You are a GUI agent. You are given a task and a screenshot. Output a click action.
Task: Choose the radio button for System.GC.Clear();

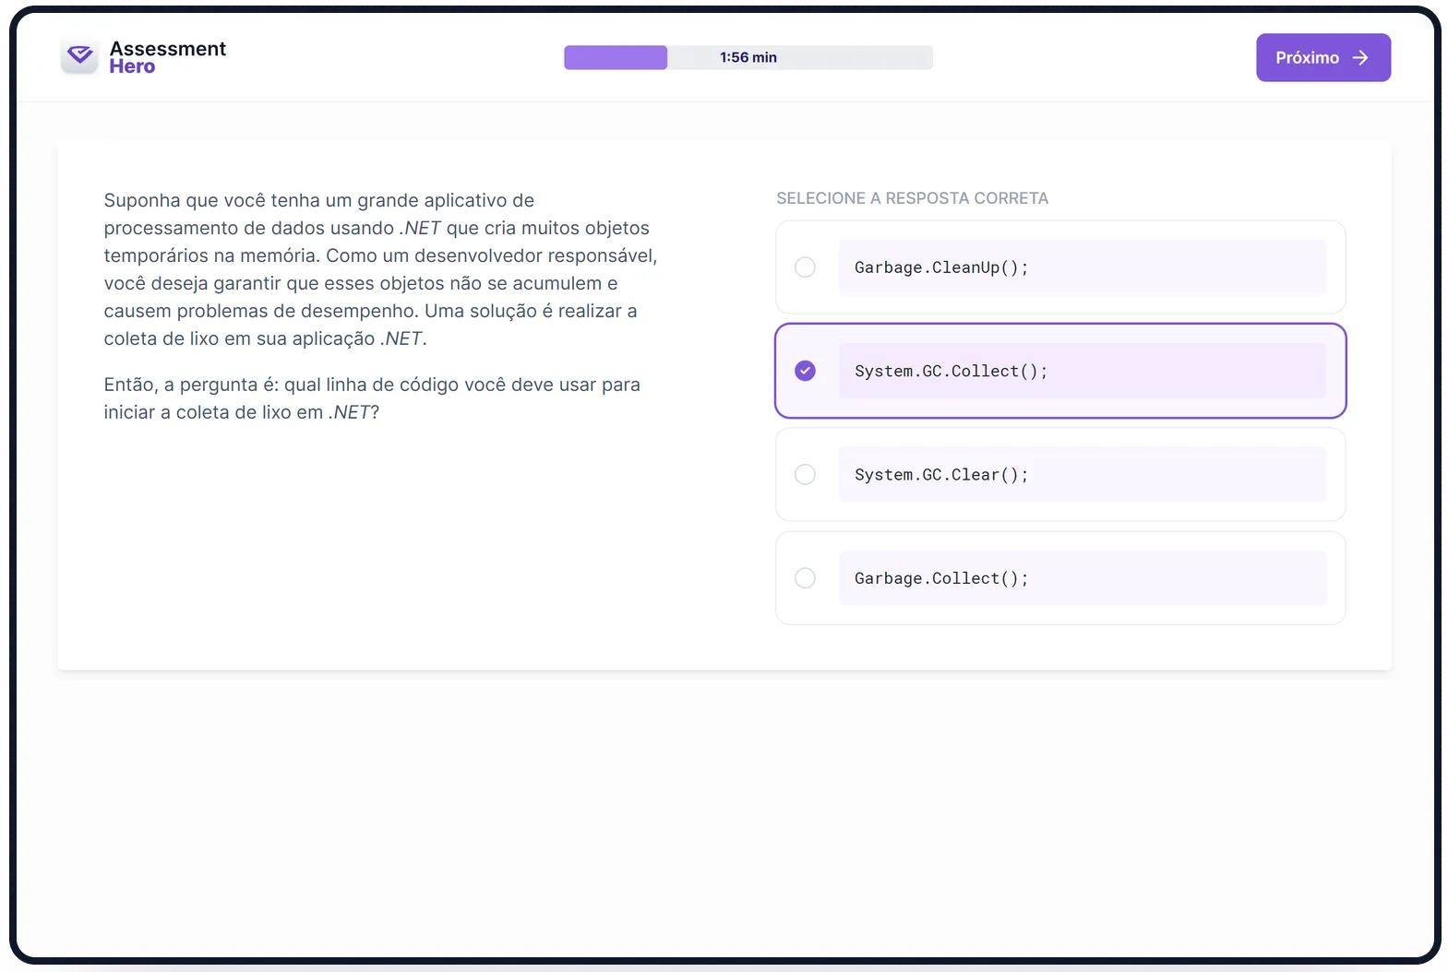point(805,474)
